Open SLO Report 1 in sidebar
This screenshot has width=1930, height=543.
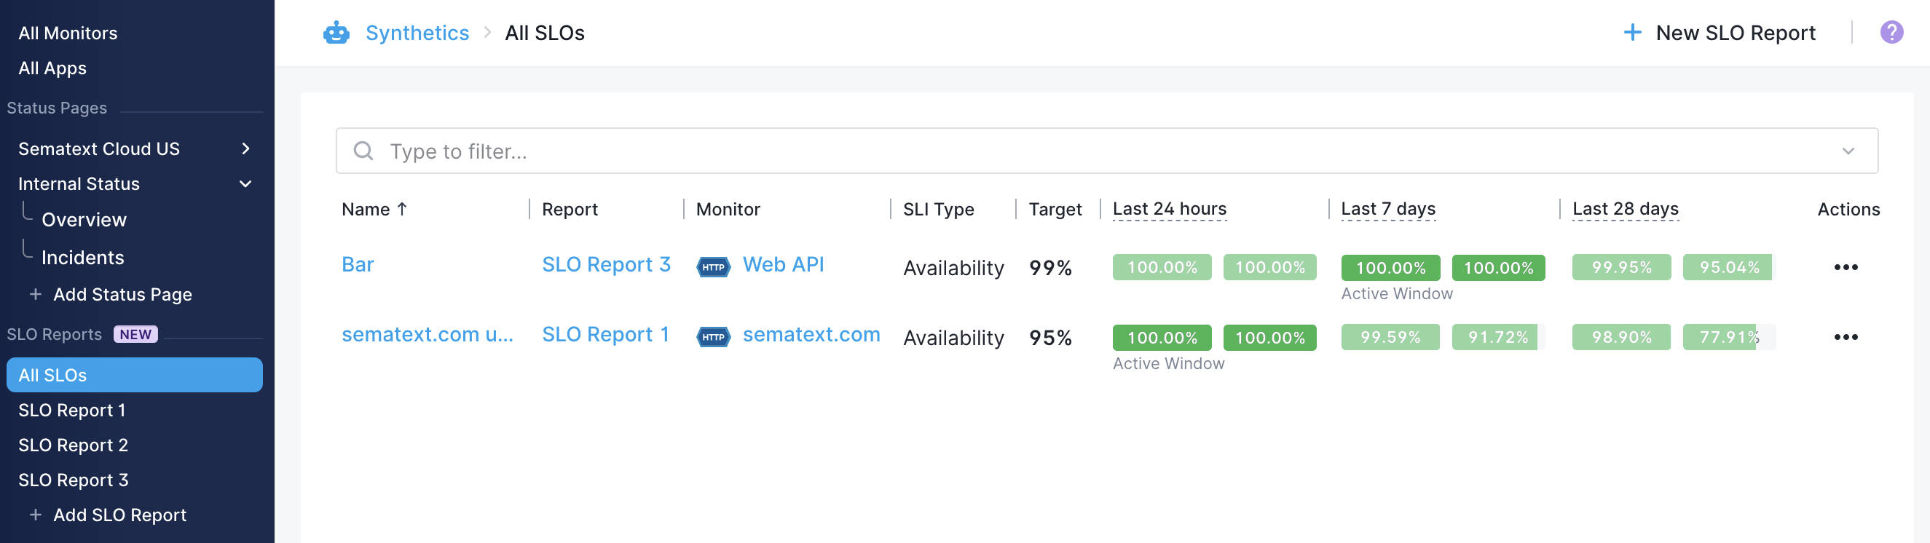click(x=72, y=410)
